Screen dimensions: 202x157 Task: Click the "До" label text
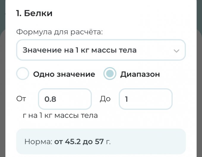point(105,99)
